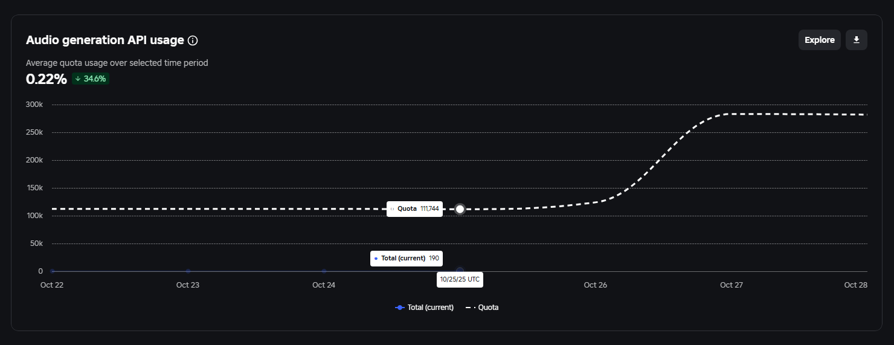Click the 0.22% average usage value
This screenshot has height=345, width=894.
46,79
